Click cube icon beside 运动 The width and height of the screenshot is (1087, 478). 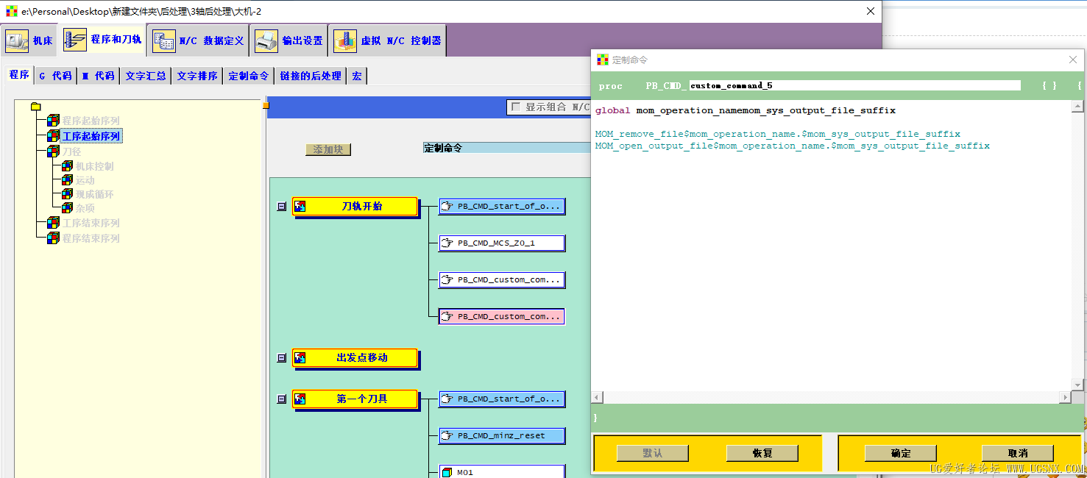[67, 180]
